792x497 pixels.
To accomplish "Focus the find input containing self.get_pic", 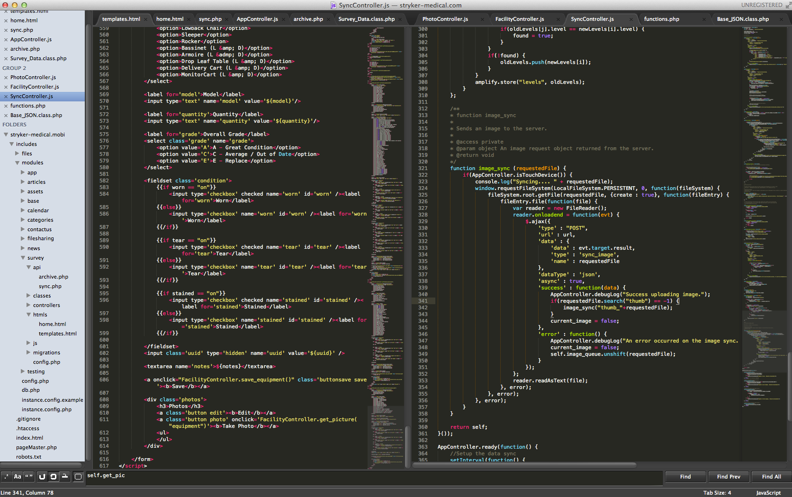I will [374, 478].
